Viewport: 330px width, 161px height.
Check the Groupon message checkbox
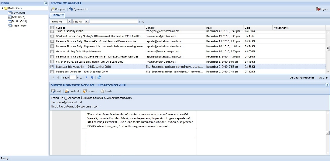52,51
